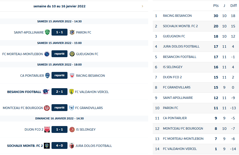Click the IS Selongey club logo
This screenshot has height=155, width=239.
point(72,129)
